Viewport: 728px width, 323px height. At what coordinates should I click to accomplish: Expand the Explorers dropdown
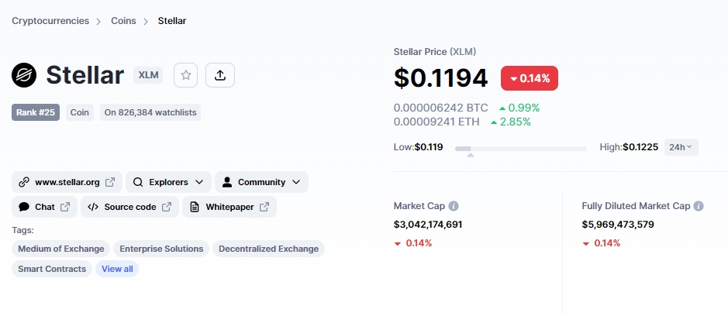click(168, 182)
